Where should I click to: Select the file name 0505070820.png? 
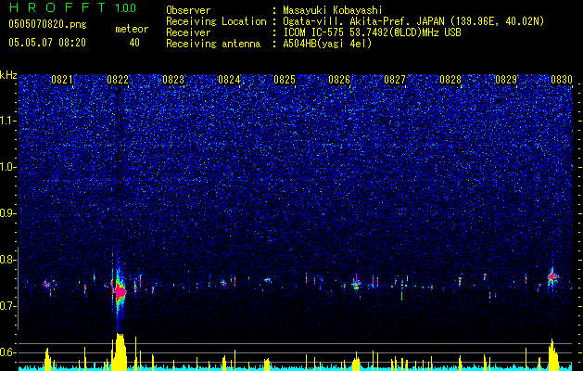coord(47,25)
